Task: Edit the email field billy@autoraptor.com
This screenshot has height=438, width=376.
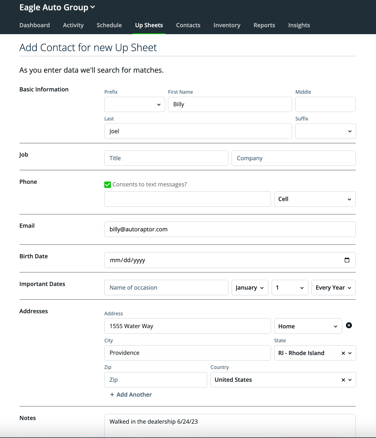Action: [230, 229]
